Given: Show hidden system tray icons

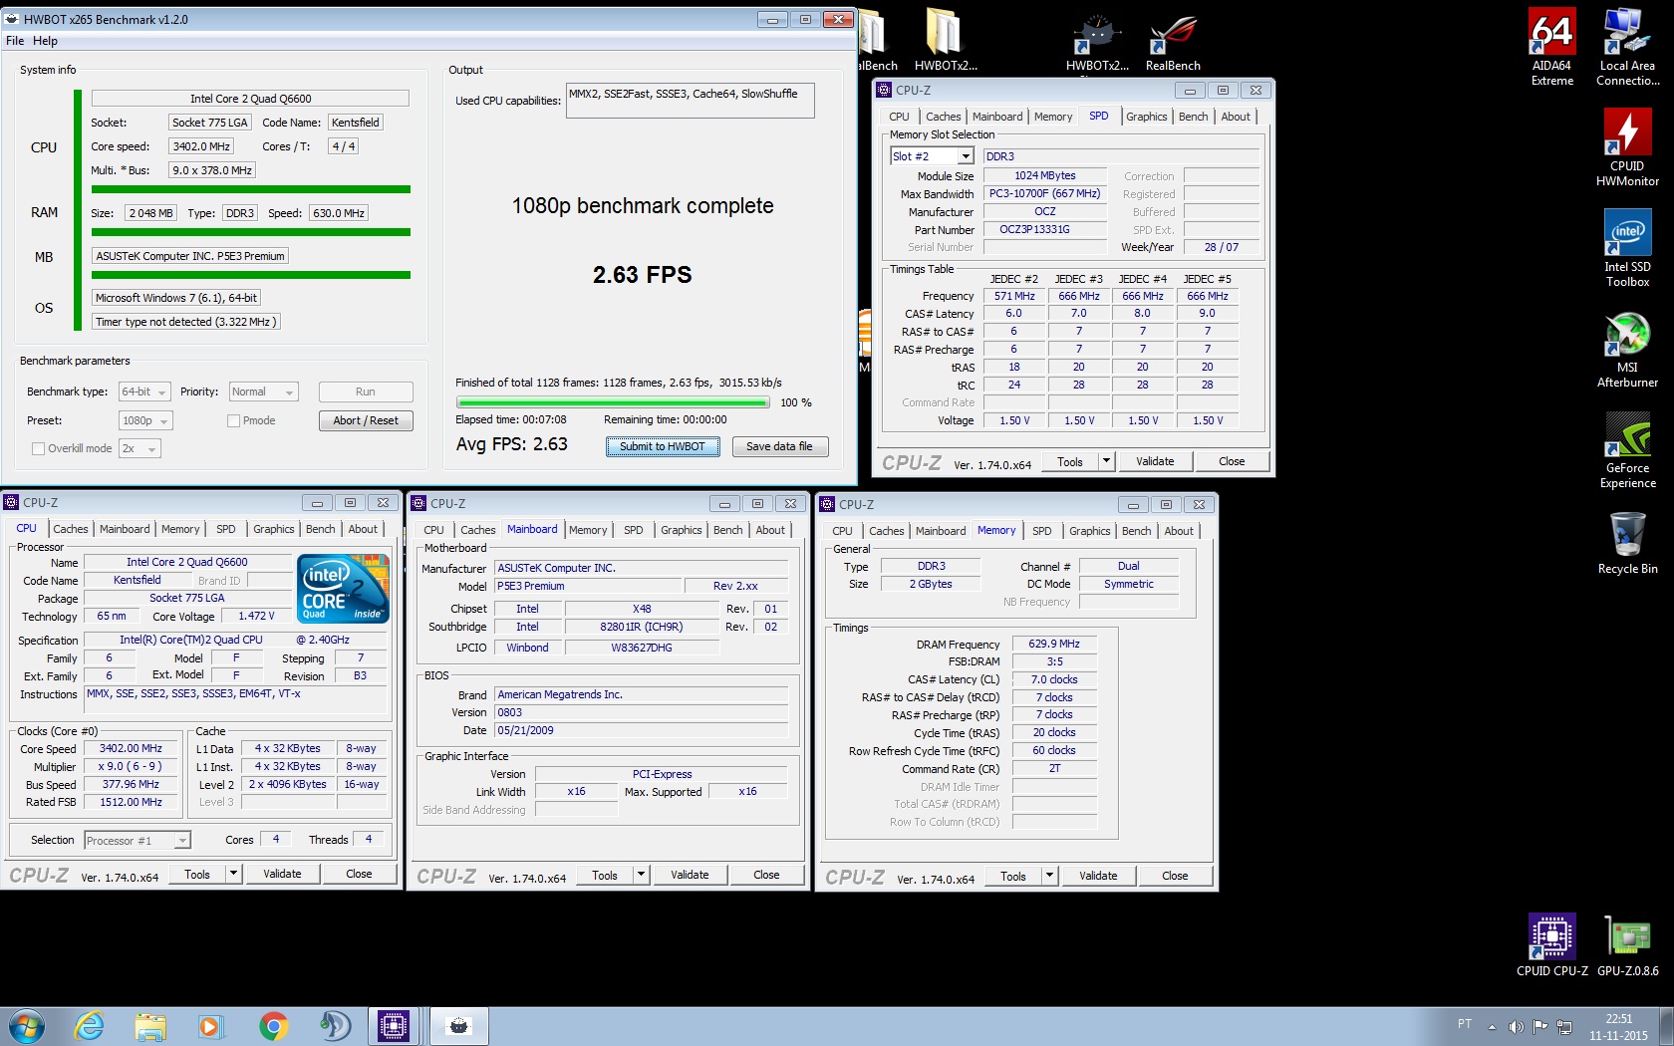Looking at the screenshot, I should tap(1492, 1026).
